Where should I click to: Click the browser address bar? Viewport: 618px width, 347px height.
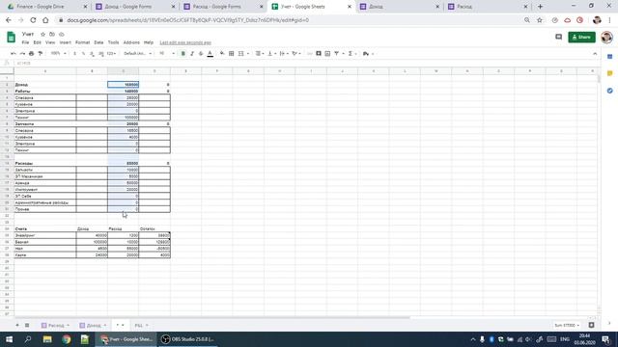click(x=292, y=20)
